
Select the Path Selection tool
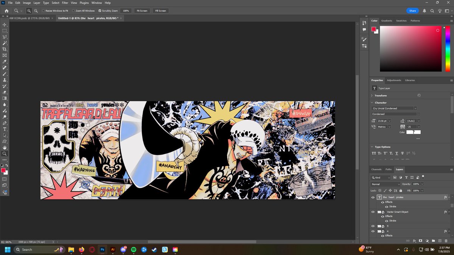tap(5, 135)
